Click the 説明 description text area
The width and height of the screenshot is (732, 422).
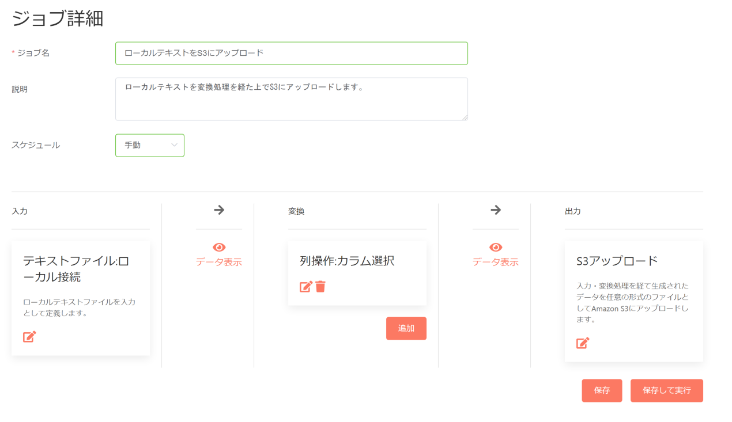pyautogui.click(x=291, y=98)
